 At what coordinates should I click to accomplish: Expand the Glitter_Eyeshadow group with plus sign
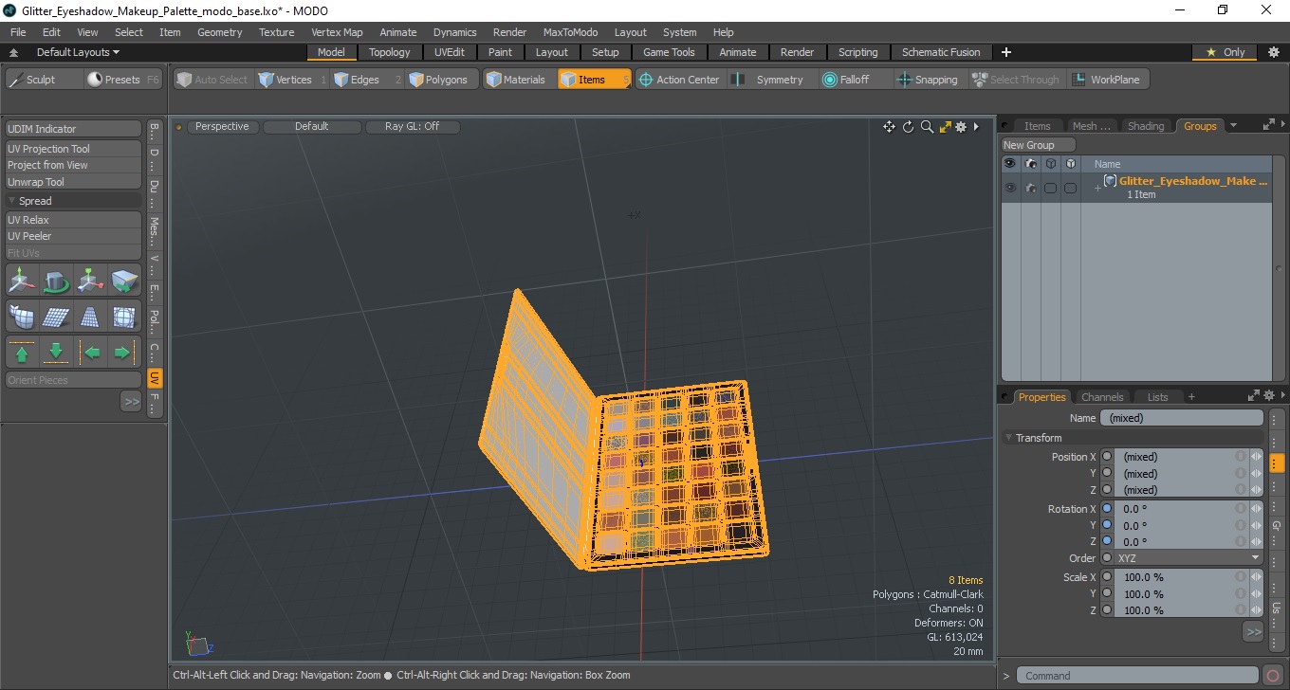1097,188
